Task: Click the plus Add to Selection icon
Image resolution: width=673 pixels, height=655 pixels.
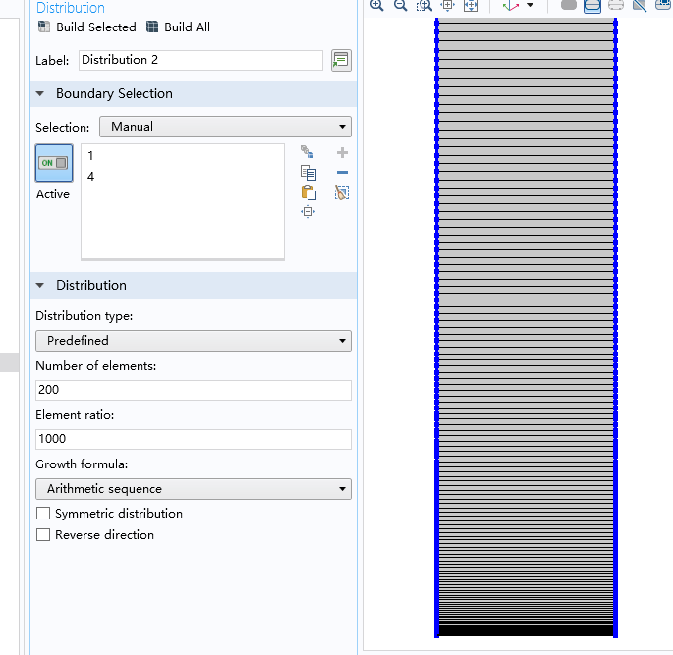Action: point(342,153)
